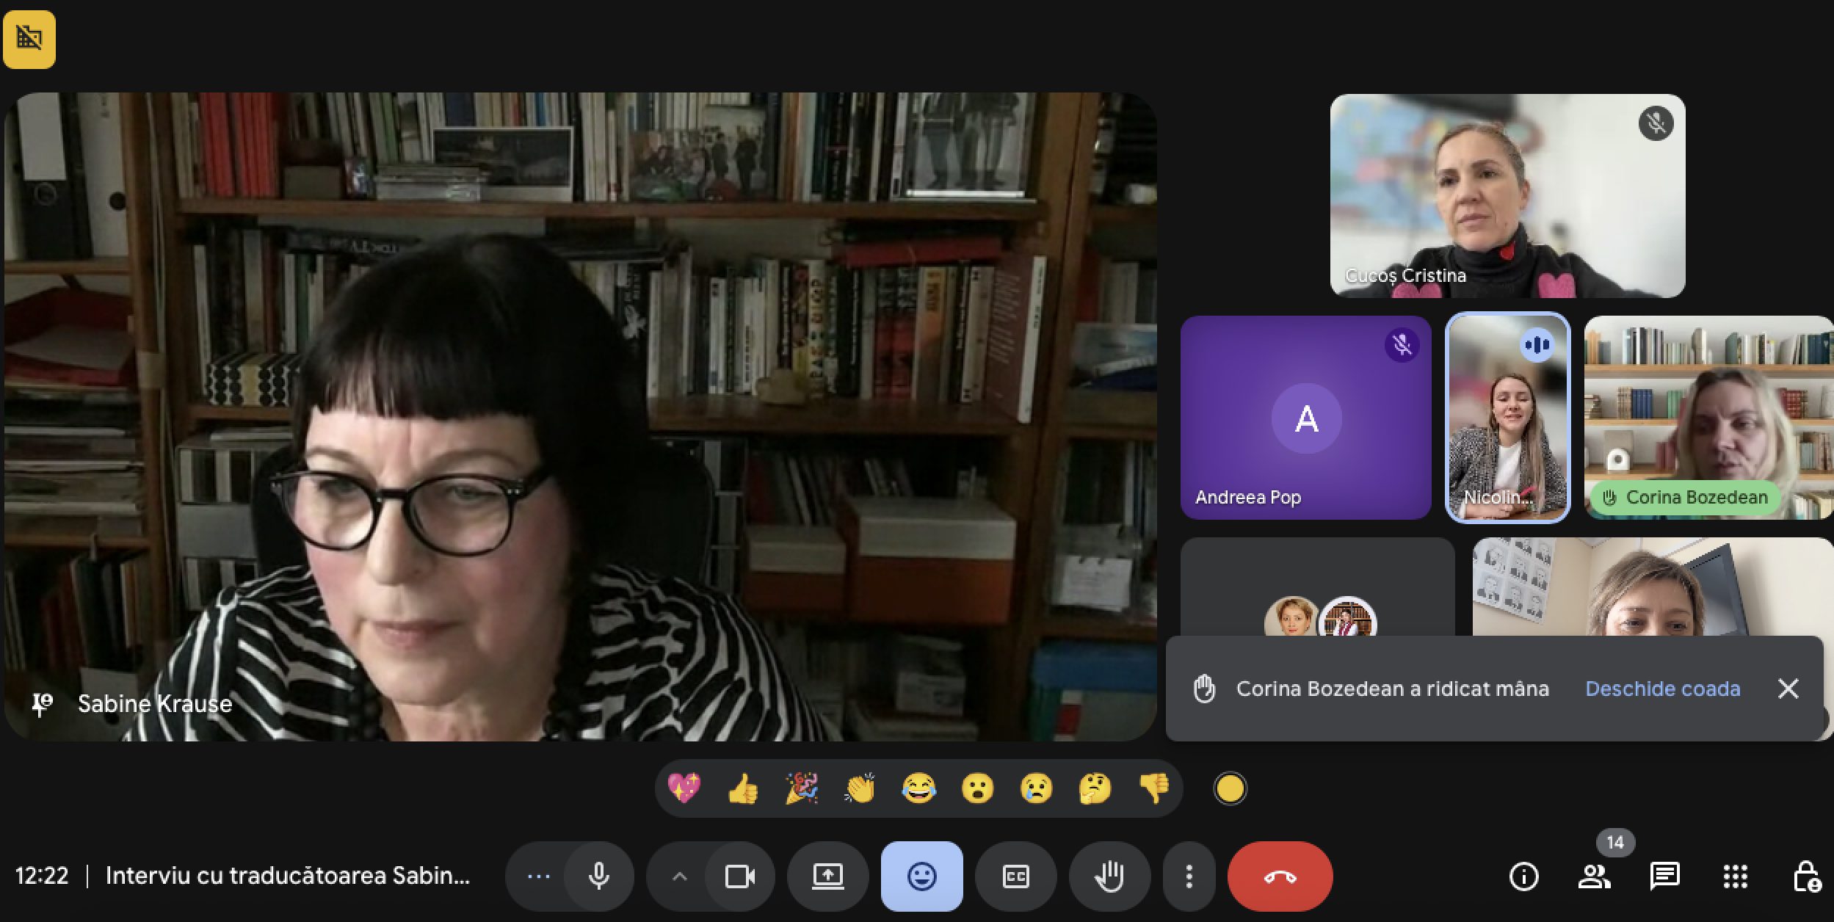Expand video settings chevron arrow
The image size is (1834, 922).
coord(680,876)
